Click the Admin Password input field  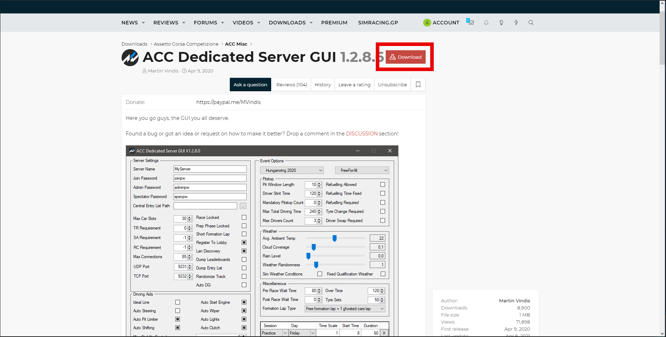pyautogui.click(x=210, y=187)
